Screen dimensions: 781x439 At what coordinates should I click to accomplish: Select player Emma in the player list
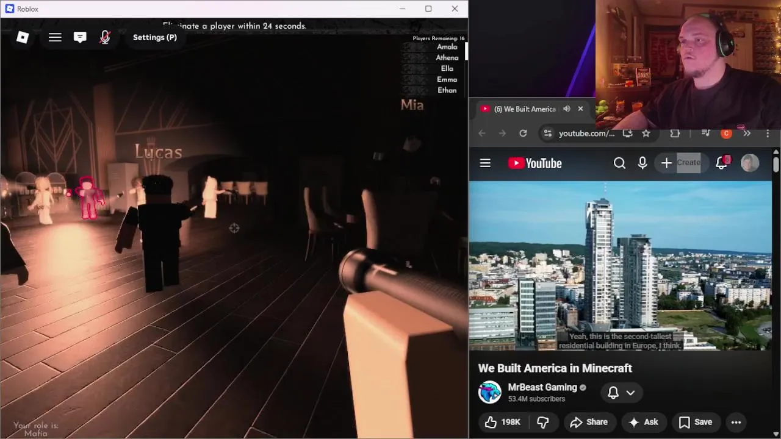point(447,79)
